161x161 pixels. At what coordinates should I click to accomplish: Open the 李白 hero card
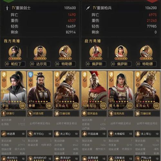(14, 90)
